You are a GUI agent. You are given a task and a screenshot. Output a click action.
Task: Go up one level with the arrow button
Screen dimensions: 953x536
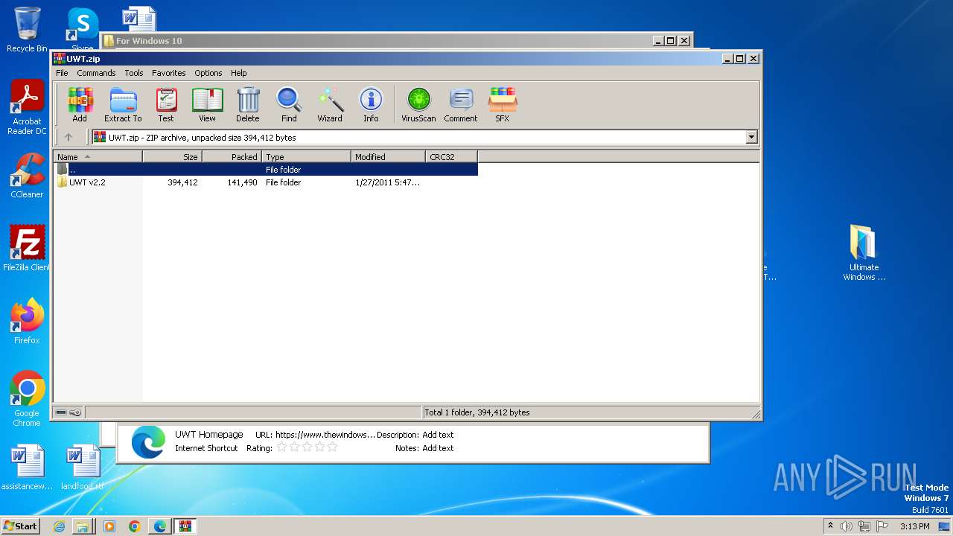click(68, 137)
